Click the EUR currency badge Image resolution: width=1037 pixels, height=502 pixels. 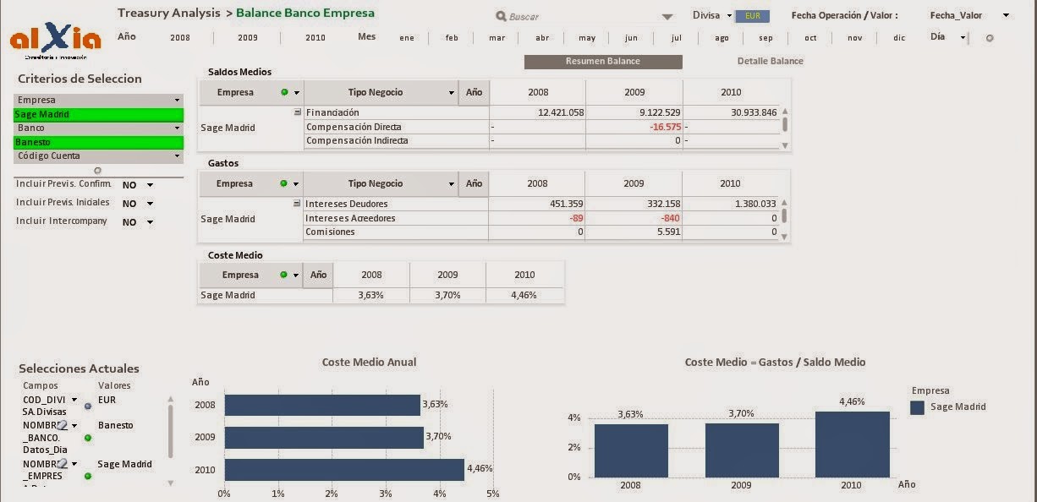(x=752, y=16)
